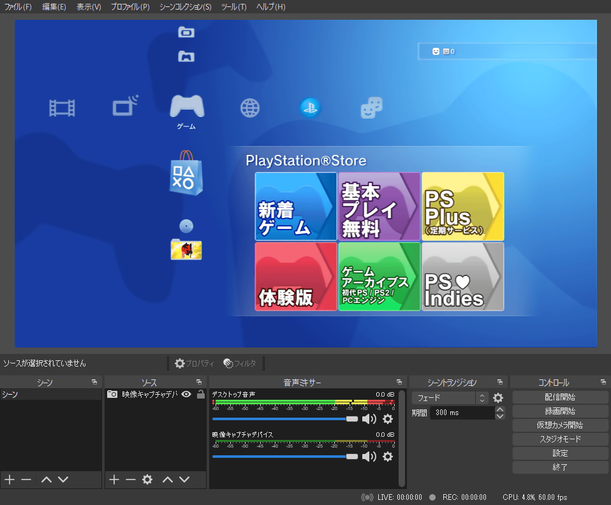The image size is (611, 505).
Task: Increase transition duration with up arrow
Action: tap(500, 409)
